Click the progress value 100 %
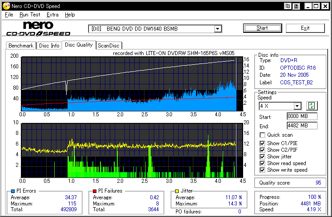This screenshot has width=332, height=217. point(314,197)
